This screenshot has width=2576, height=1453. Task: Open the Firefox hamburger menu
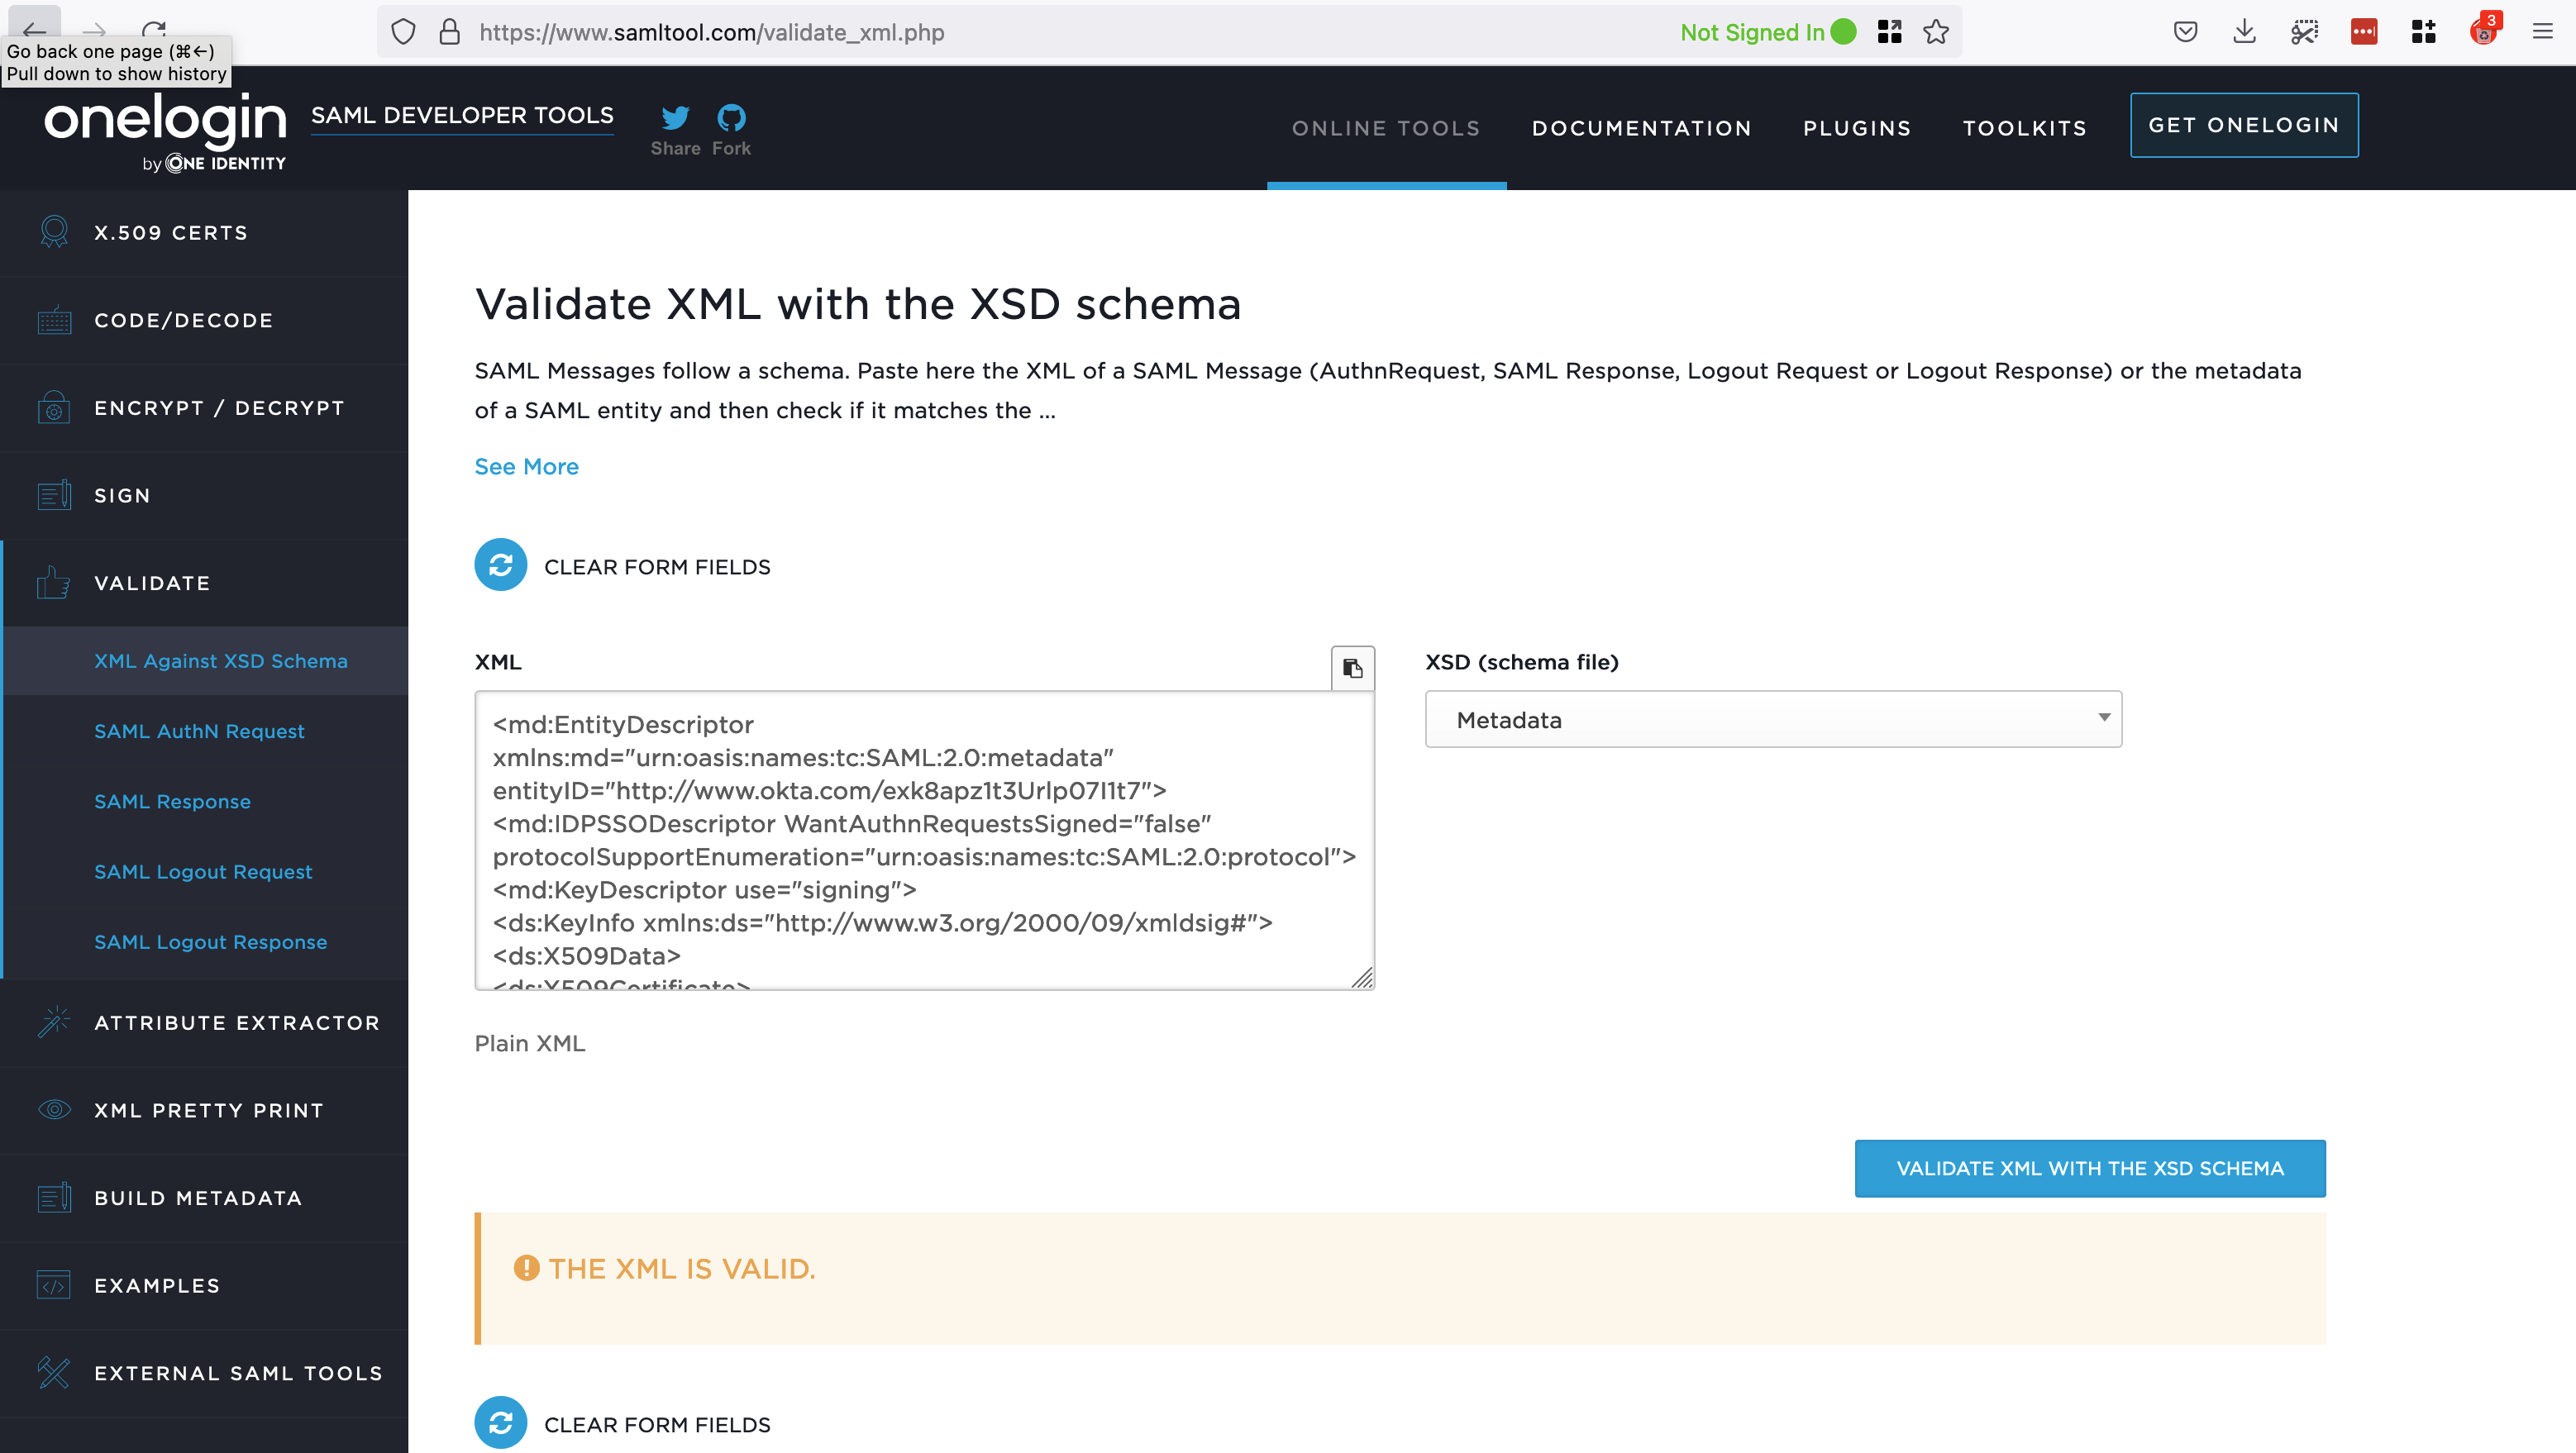tap(2542, 32)
